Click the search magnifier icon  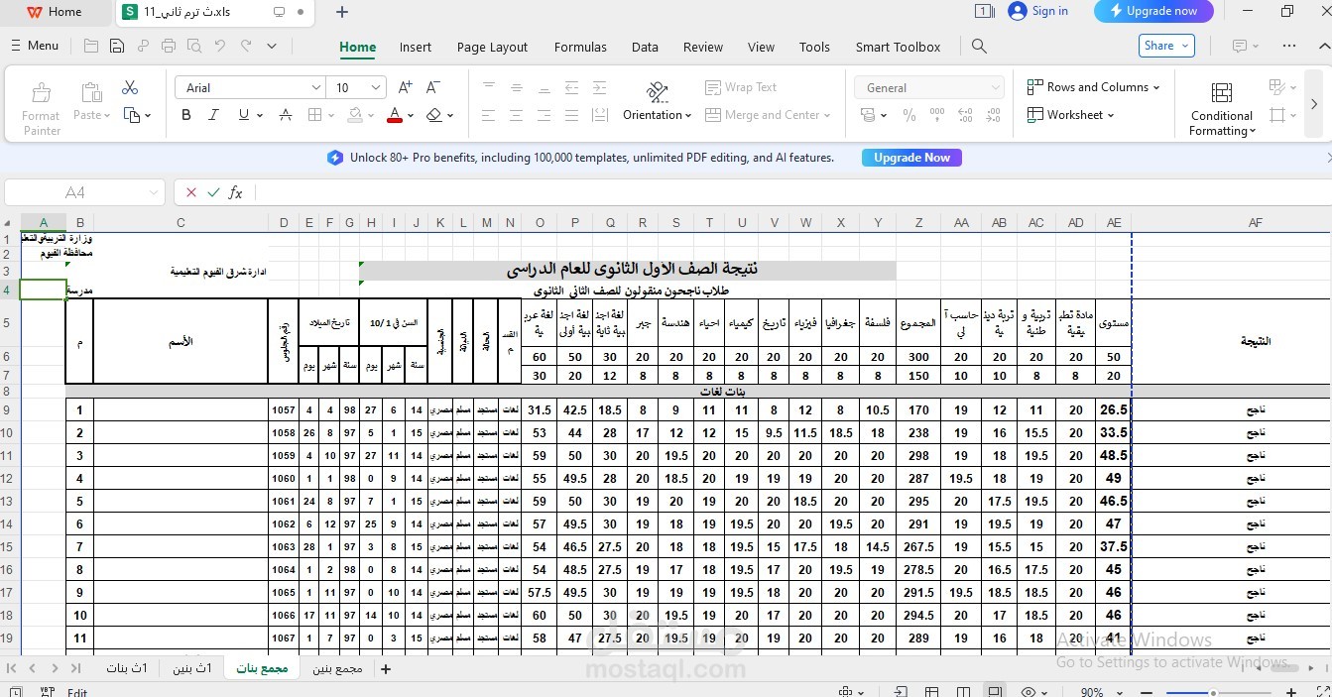(x=979, y=47)
